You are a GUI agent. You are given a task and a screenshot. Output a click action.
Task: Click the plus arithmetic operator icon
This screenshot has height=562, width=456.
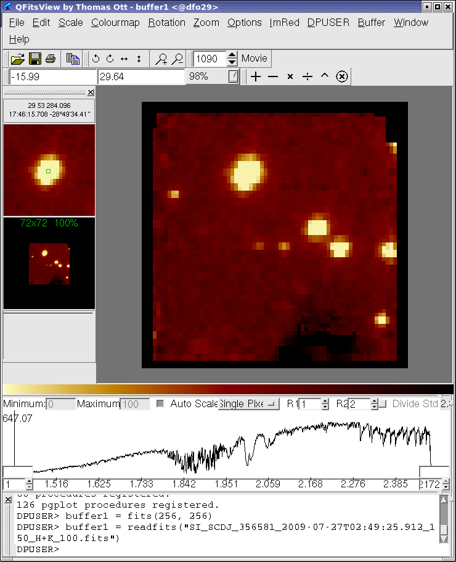(256, 76)
